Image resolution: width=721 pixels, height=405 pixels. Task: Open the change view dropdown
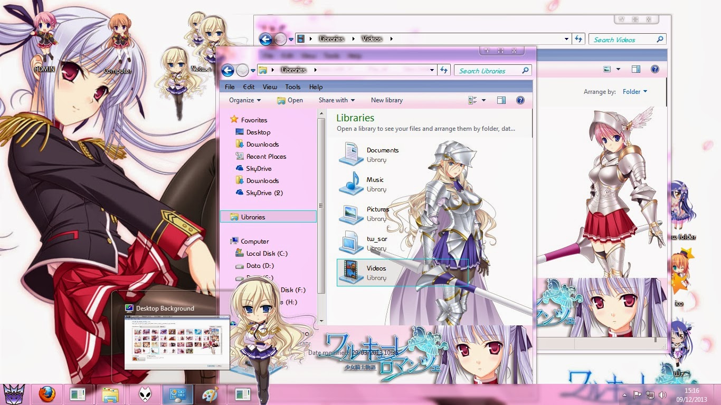(x=477, y=100)
